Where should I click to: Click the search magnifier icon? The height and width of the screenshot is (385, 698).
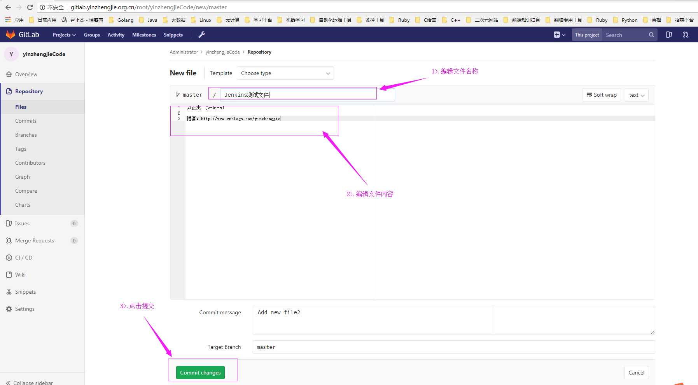(651, 35)
